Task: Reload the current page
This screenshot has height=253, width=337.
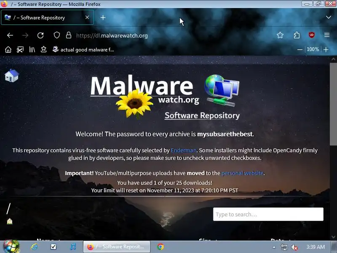Action: 40,35
